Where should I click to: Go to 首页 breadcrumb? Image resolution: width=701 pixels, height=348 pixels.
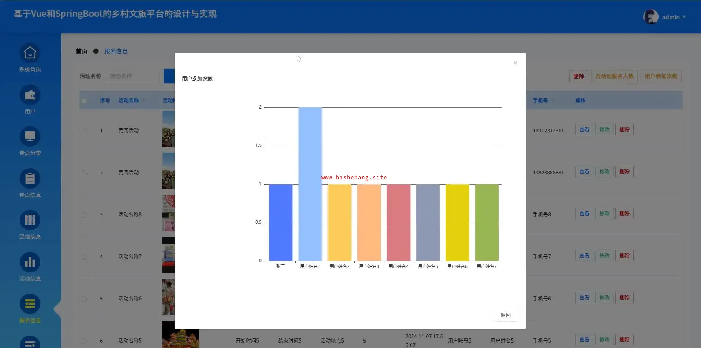[82, 51]
